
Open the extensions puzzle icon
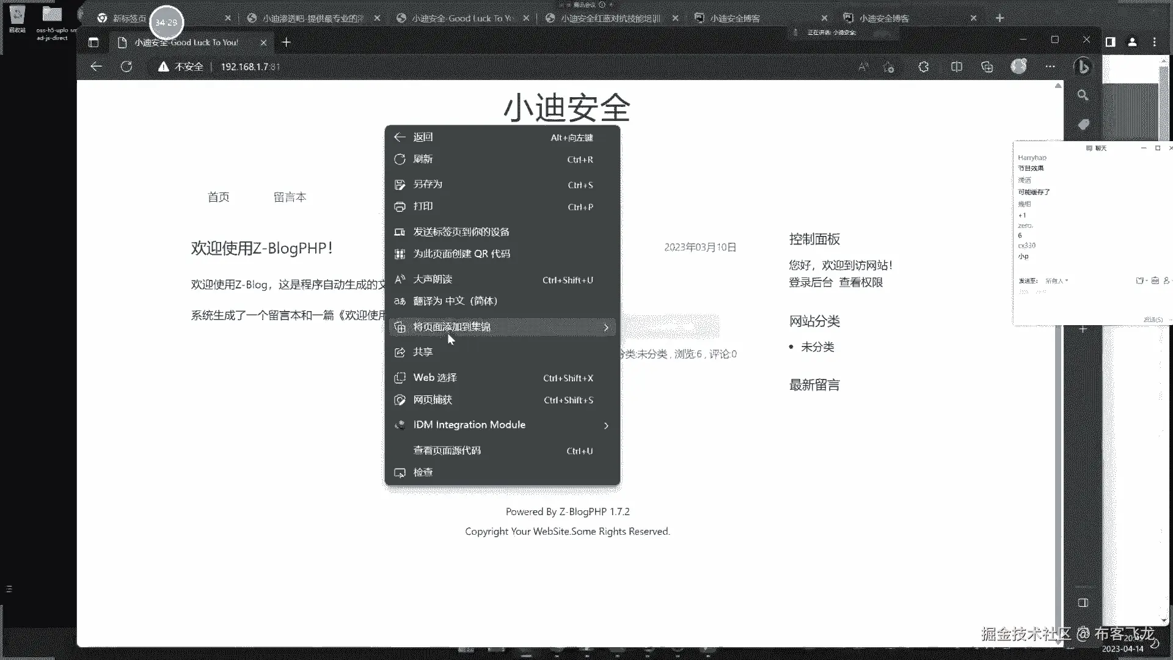(924, 67)
